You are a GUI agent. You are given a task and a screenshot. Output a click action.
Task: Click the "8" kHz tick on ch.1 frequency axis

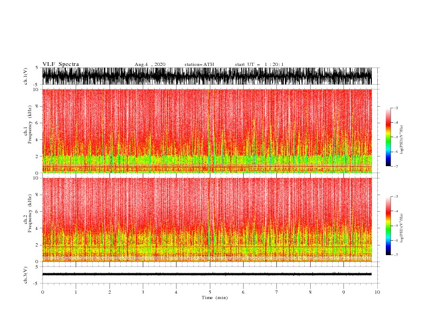point(37,106)
